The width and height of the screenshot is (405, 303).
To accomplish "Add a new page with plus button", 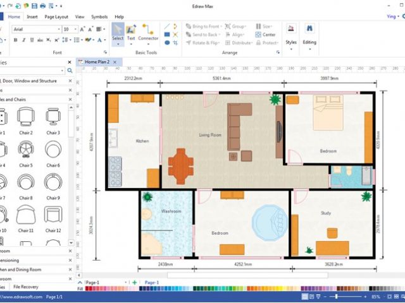I will (134, 282).
